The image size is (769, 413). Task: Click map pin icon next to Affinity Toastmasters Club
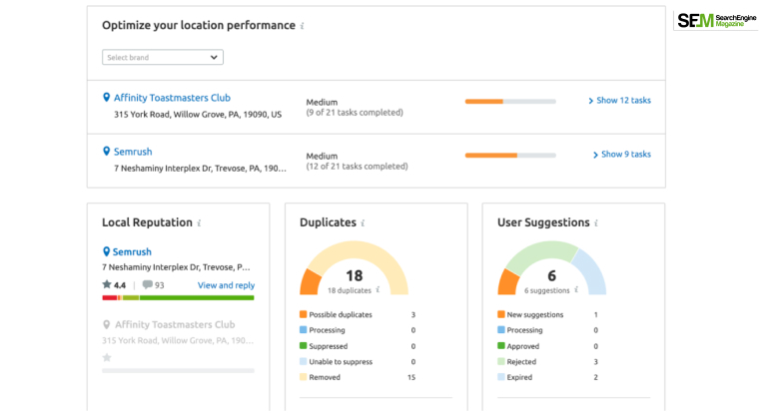click(x=106, y=97)
